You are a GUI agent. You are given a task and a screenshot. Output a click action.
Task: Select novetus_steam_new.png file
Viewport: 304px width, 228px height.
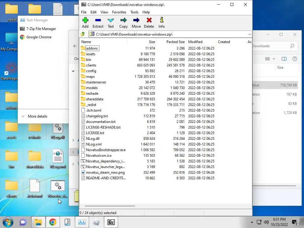pos(148,172)
